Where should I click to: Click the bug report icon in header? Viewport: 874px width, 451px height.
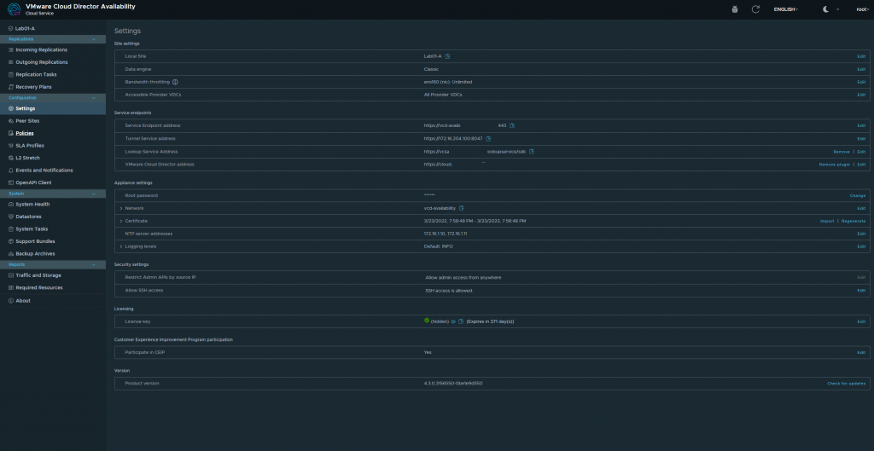pyautogui.click(x=735, y=9)
